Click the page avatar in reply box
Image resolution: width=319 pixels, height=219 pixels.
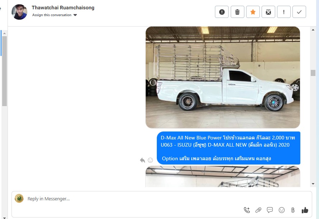coord(19,199)
